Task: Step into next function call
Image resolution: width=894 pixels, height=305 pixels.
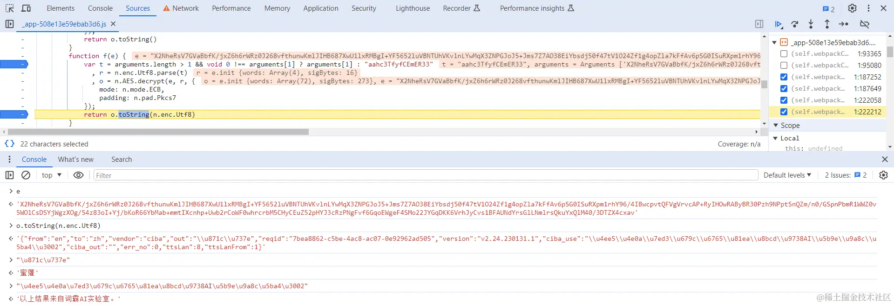Action: (x=811, y=24)
